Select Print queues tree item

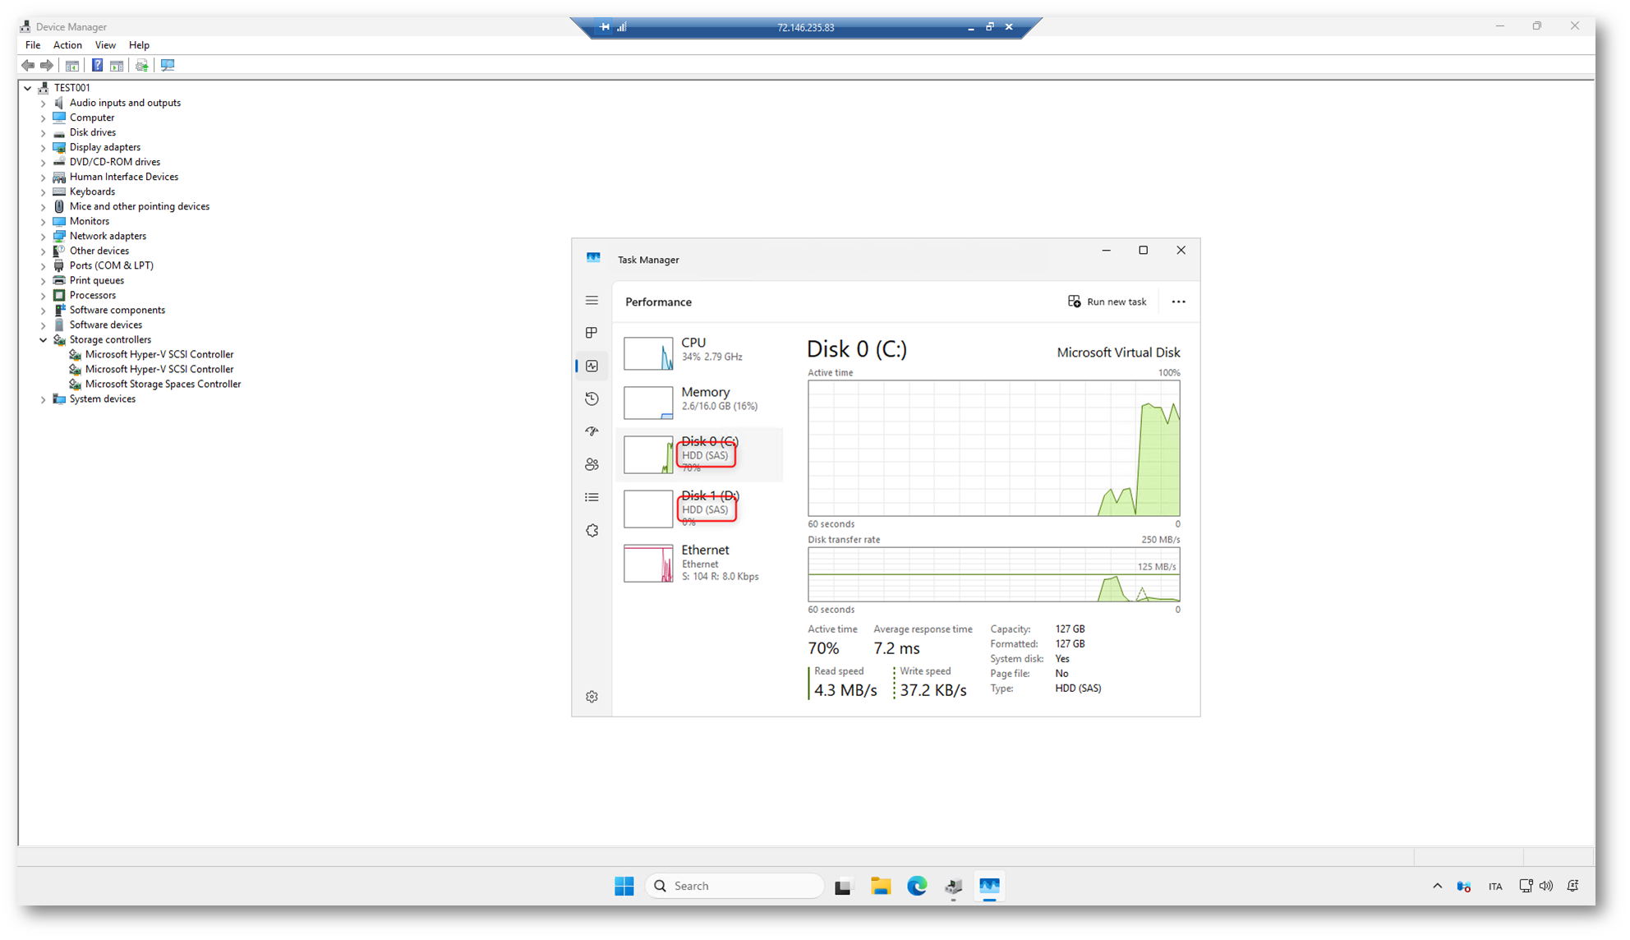pos(96,280)
